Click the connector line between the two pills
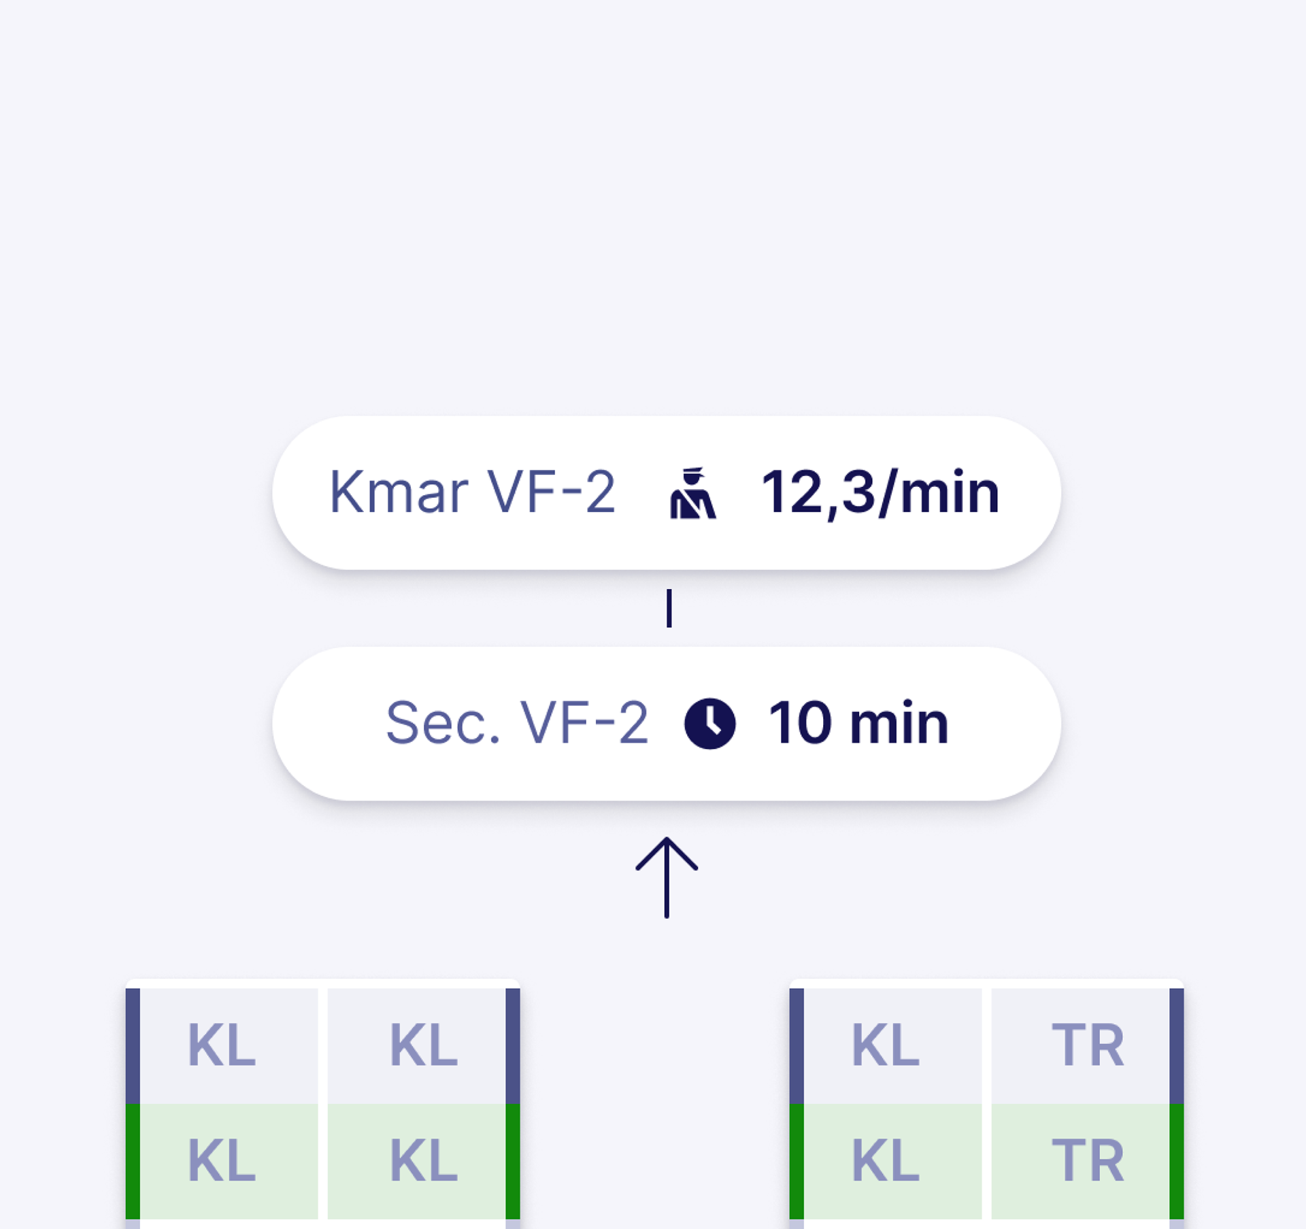Screen dimensions: 1306x1229 click(x=669, y=608)
